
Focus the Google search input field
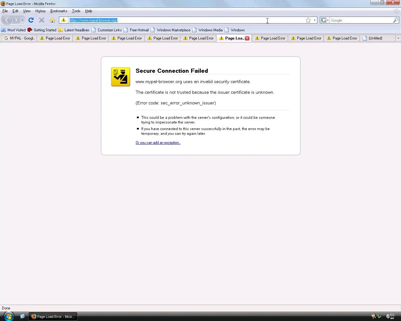361,20
